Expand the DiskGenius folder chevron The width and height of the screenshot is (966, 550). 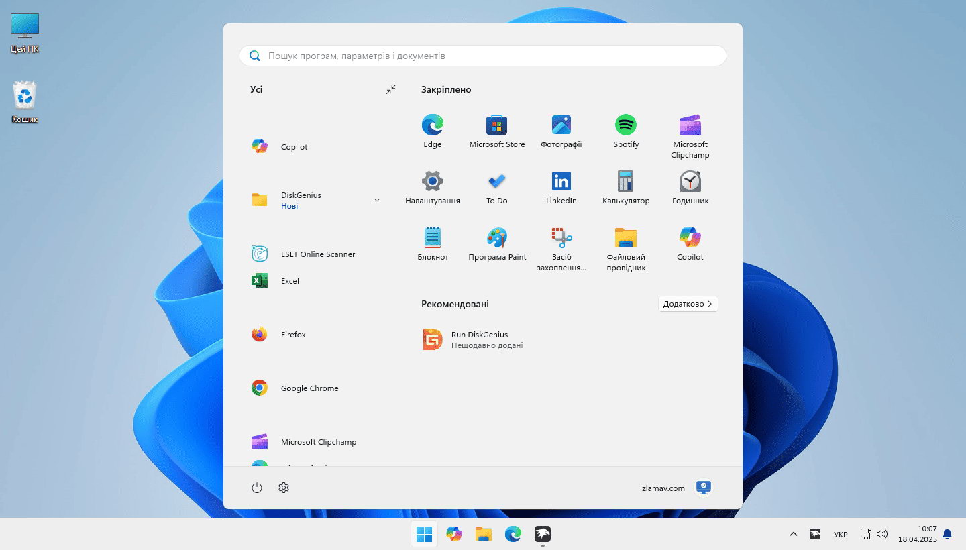[376, 200]
